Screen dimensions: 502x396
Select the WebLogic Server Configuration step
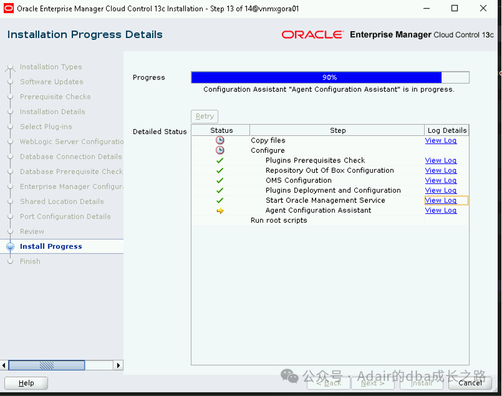tap(72, 142)
